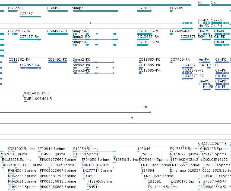
Task: Open transcript CG7409-RA
Action: click(180, 31)
